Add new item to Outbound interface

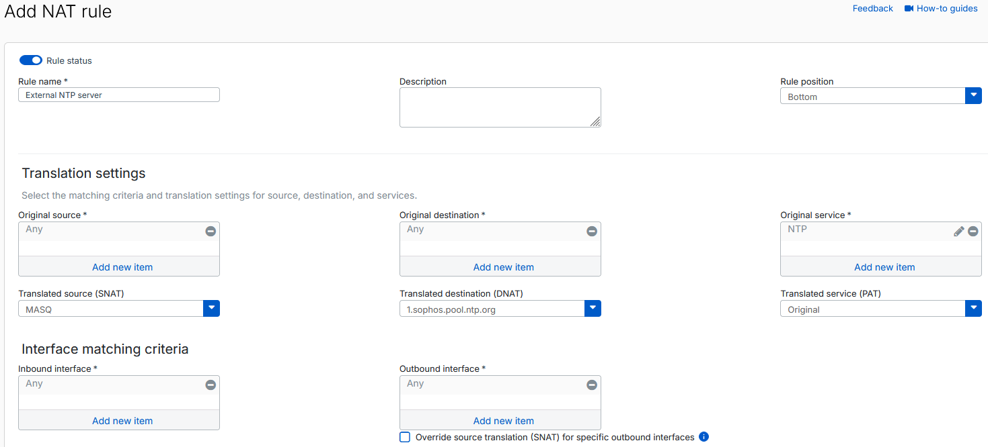(x=502, y=420)
